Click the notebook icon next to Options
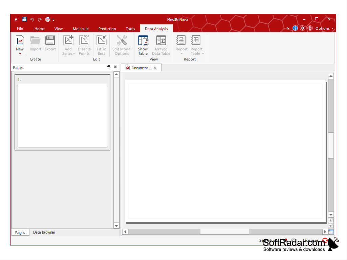The width and height of the screenshot is (347, 260). pos(310,28)
